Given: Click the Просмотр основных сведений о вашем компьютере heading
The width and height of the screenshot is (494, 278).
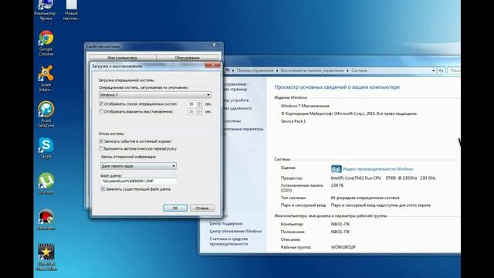Looking at the screenshot, I should click(x=337, y=87).
